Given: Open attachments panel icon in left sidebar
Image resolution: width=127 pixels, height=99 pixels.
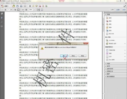Looking at the screenshot, I should pyautogui.click(x=2, y=22).
